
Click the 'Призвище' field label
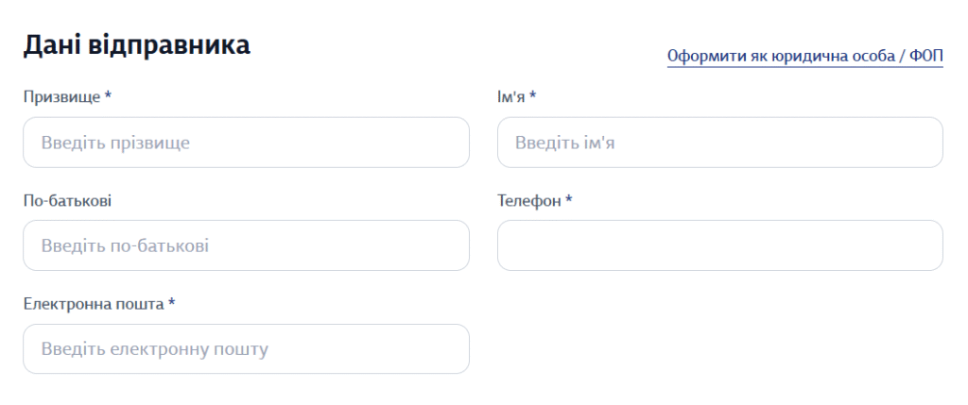(x=61, y=96)
